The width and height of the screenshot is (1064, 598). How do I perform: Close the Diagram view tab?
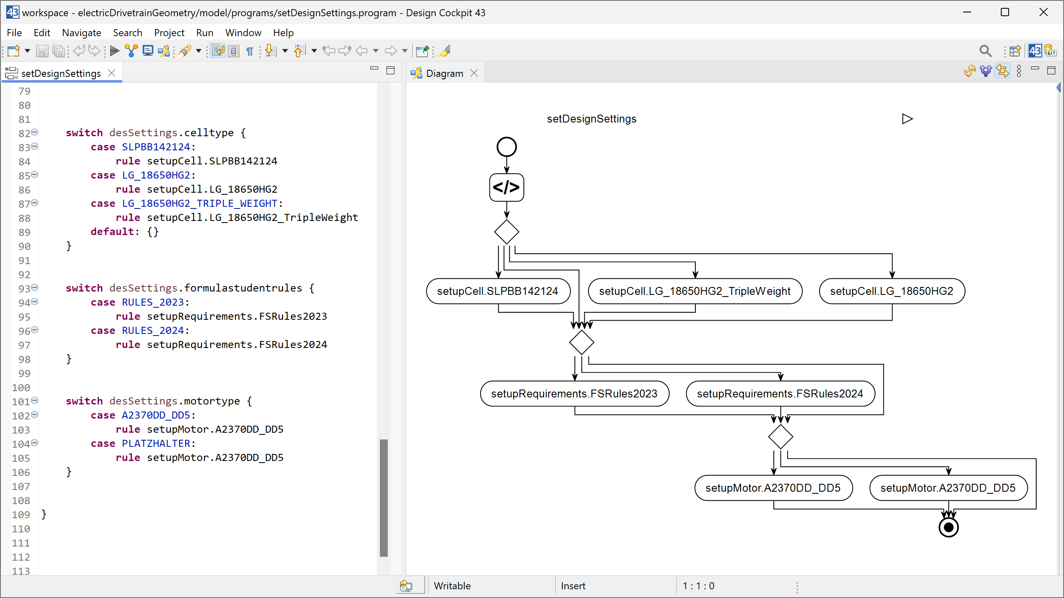[x=474, y=73]
